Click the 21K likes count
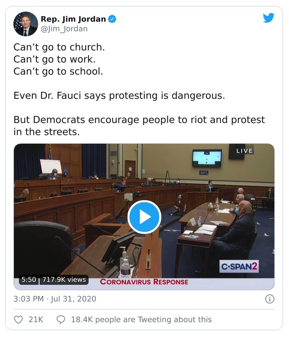The height and width of the screenshot is (337, 289). tap(36, 319)
